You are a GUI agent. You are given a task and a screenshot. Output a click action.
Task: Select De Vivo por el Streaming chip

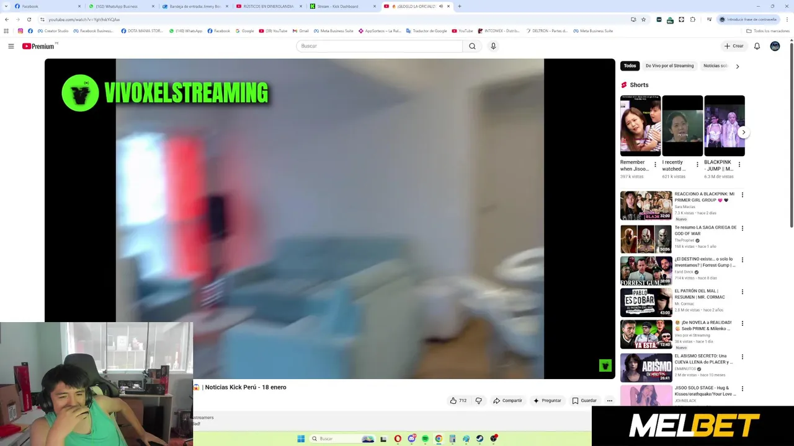click(x=669, y=66)
